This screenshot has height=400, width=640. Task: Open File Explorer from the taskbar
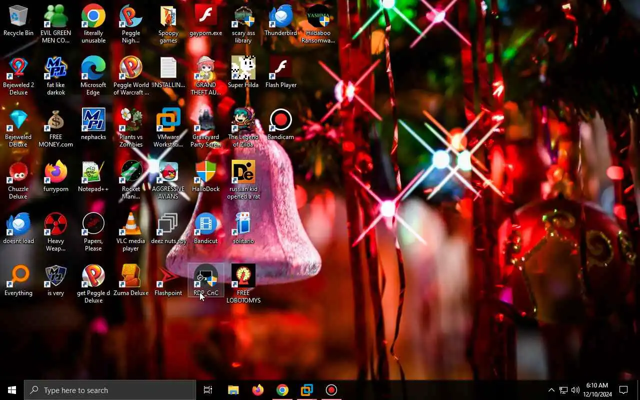233,390
